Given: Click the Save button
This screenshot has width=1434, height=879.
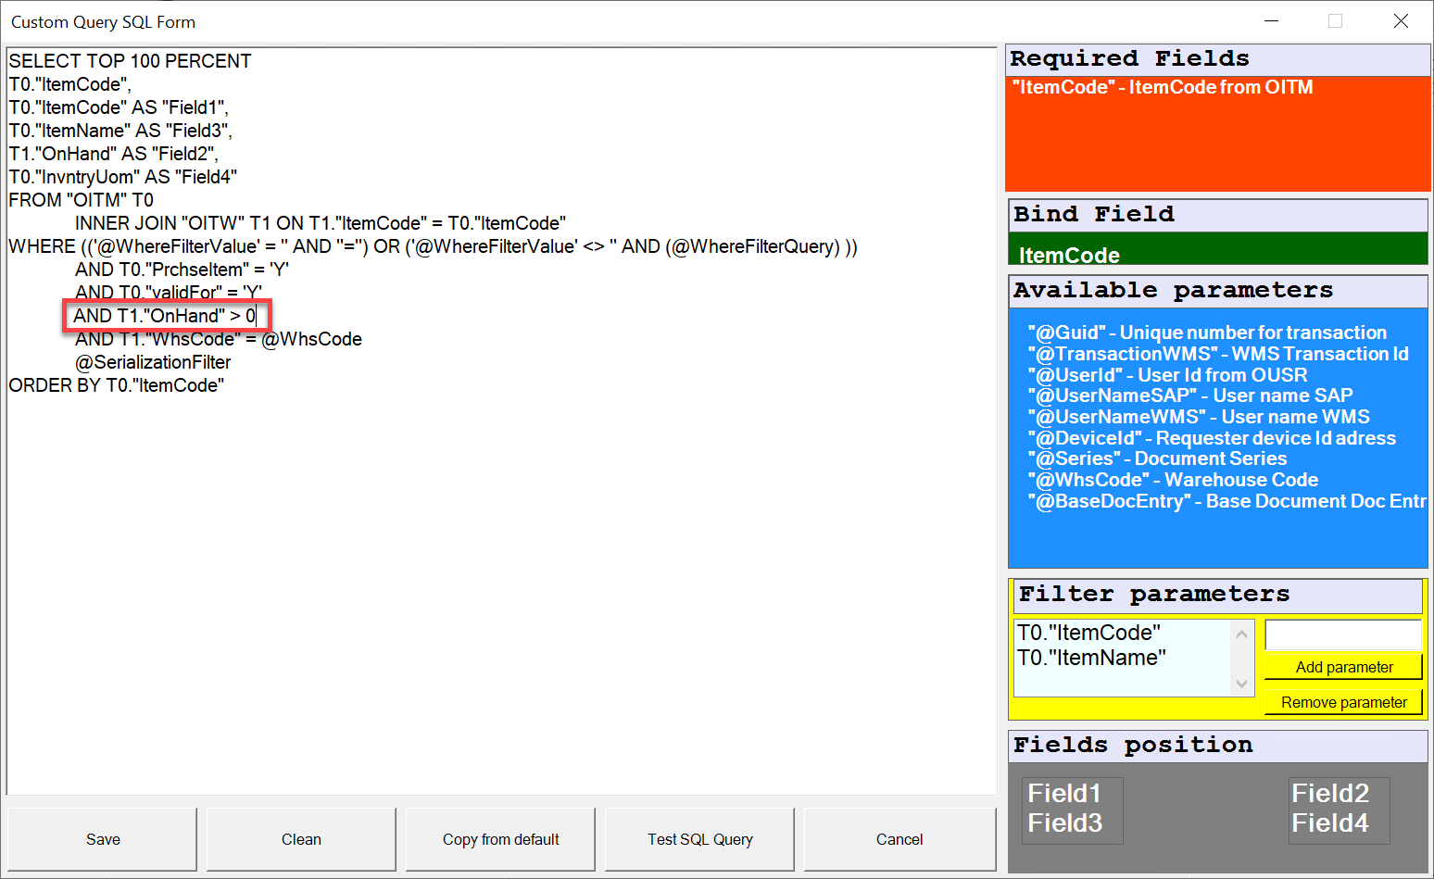Looking at the screenshot, I should click(x=103, y=839).
